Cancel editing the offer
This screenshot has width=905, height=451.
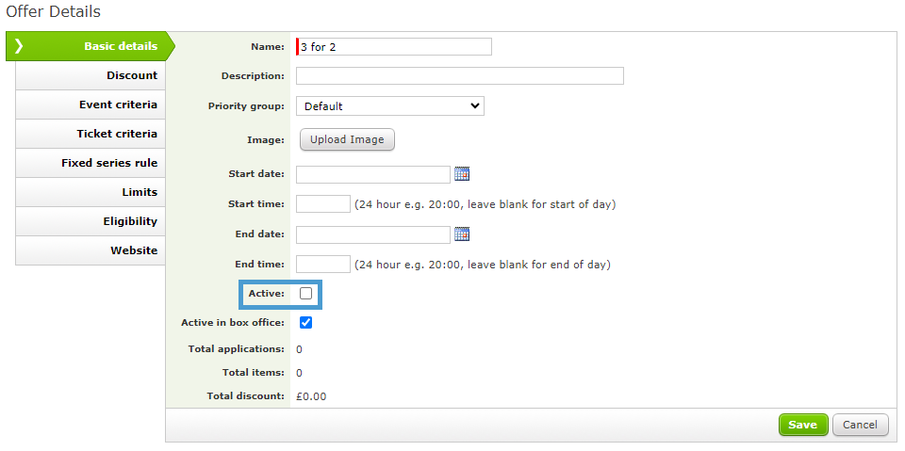(860, 425)
